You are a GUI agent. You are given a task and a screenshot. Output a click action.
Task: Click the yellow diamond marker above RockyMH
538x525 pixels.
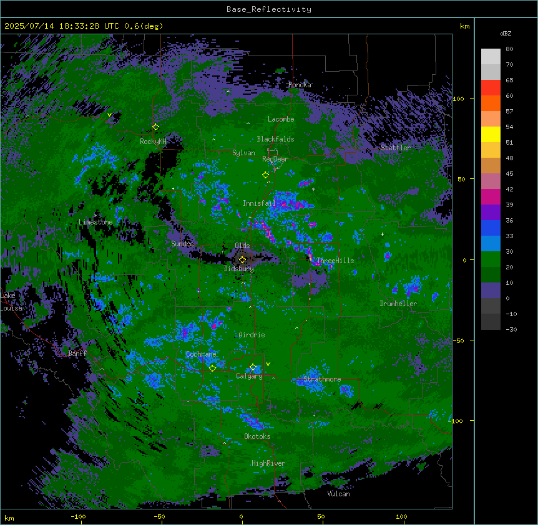pos(156,127)
